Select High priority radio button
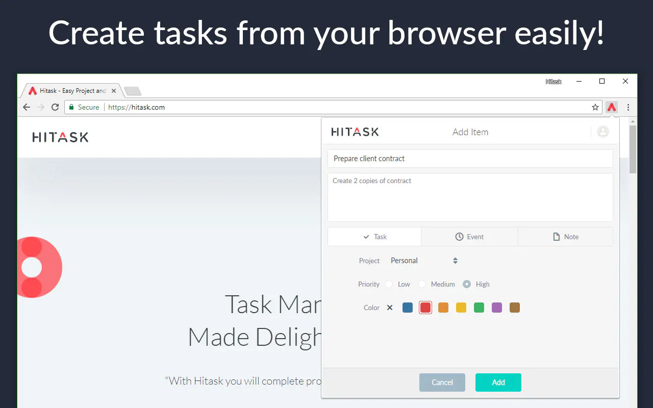Image resolution: width=653 pixels, height=408 pixels. [x=467, y=284]
